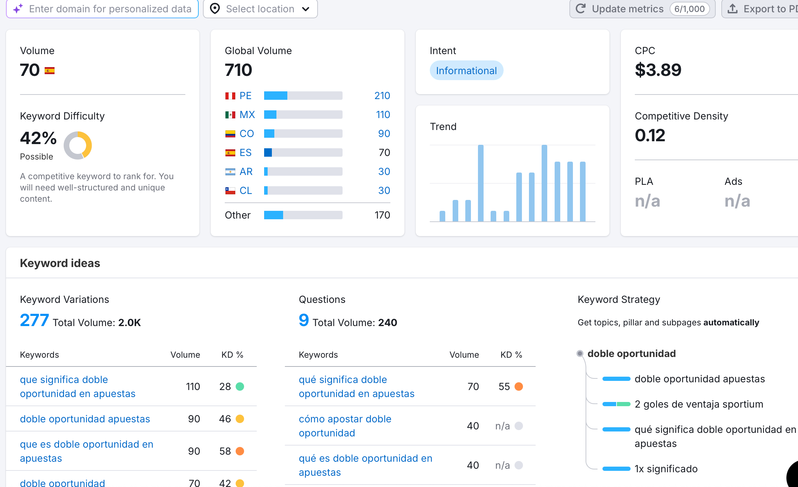The image size is (798, 487).
Task: Click the Update metrics refresh icon
Action: click(581, 8)
